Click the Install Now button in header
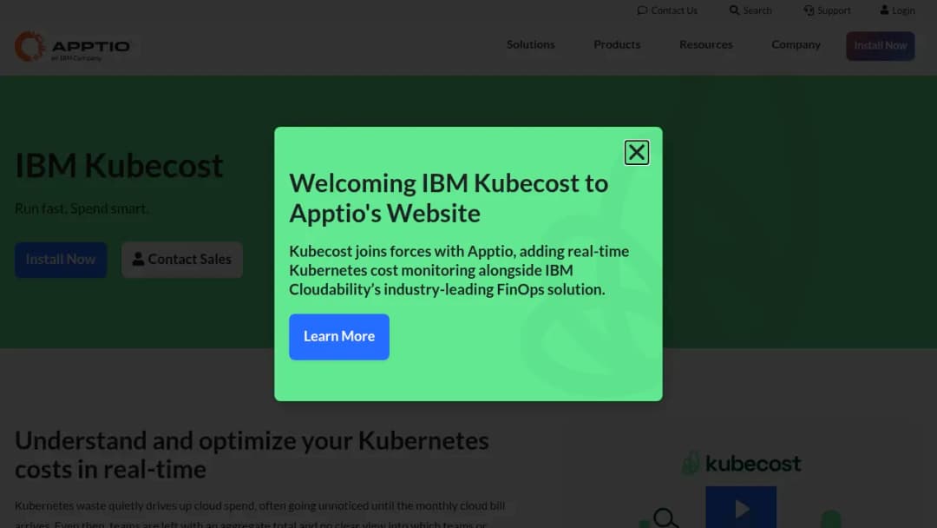Viewport: 937px width, 528px height. tap(881, 45)
